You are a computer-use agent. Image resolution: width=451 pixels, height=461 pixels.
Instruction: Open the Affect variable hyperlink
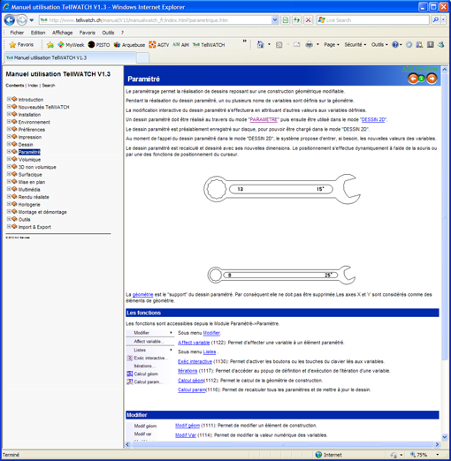pyautogui.click(x=194, y=343)
